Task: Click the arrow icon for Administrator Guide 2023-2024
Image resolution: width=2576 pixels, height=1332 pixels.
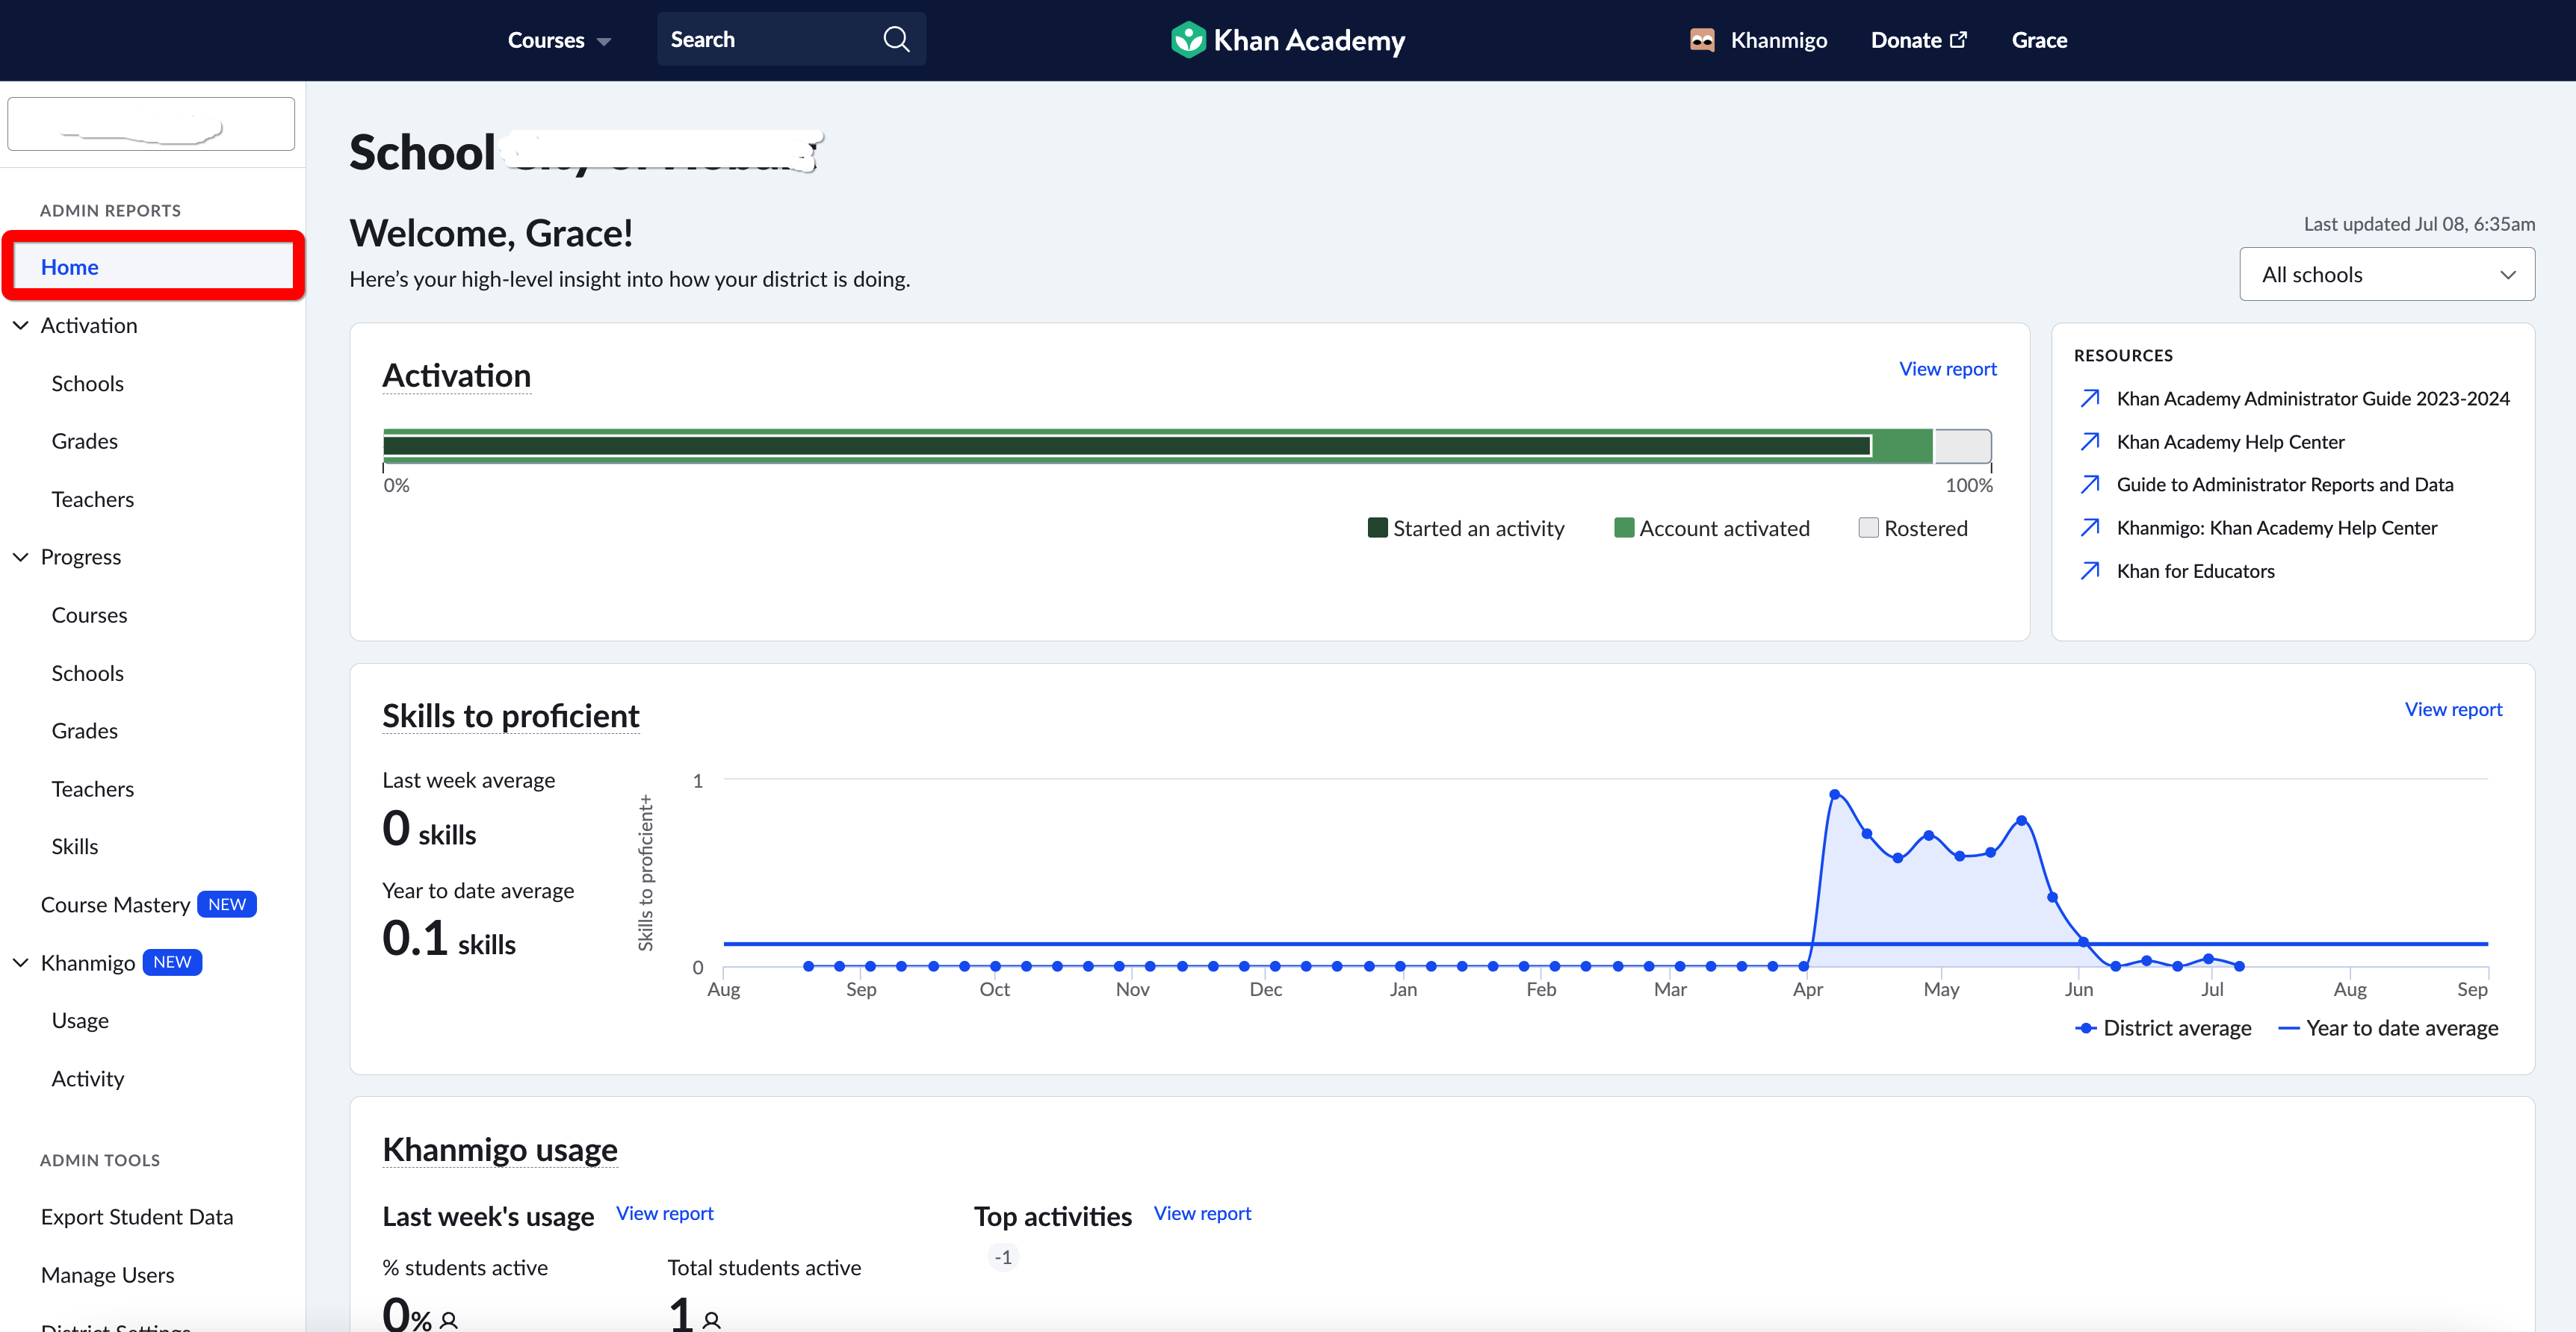Action: (2090, 398)
